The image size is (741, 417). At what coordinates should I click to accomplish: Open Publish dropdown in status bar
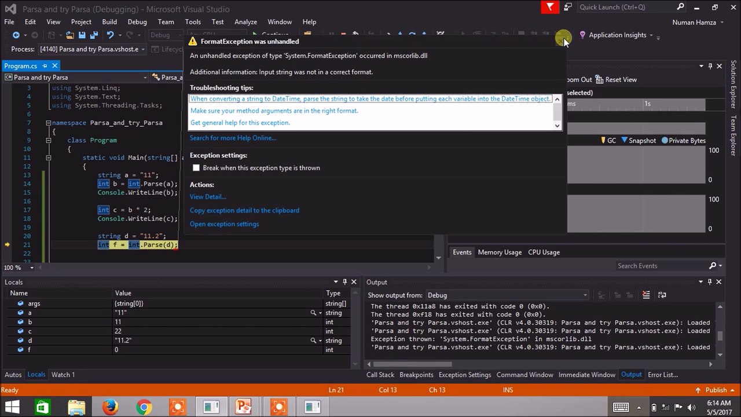click(x=731, y=390)
